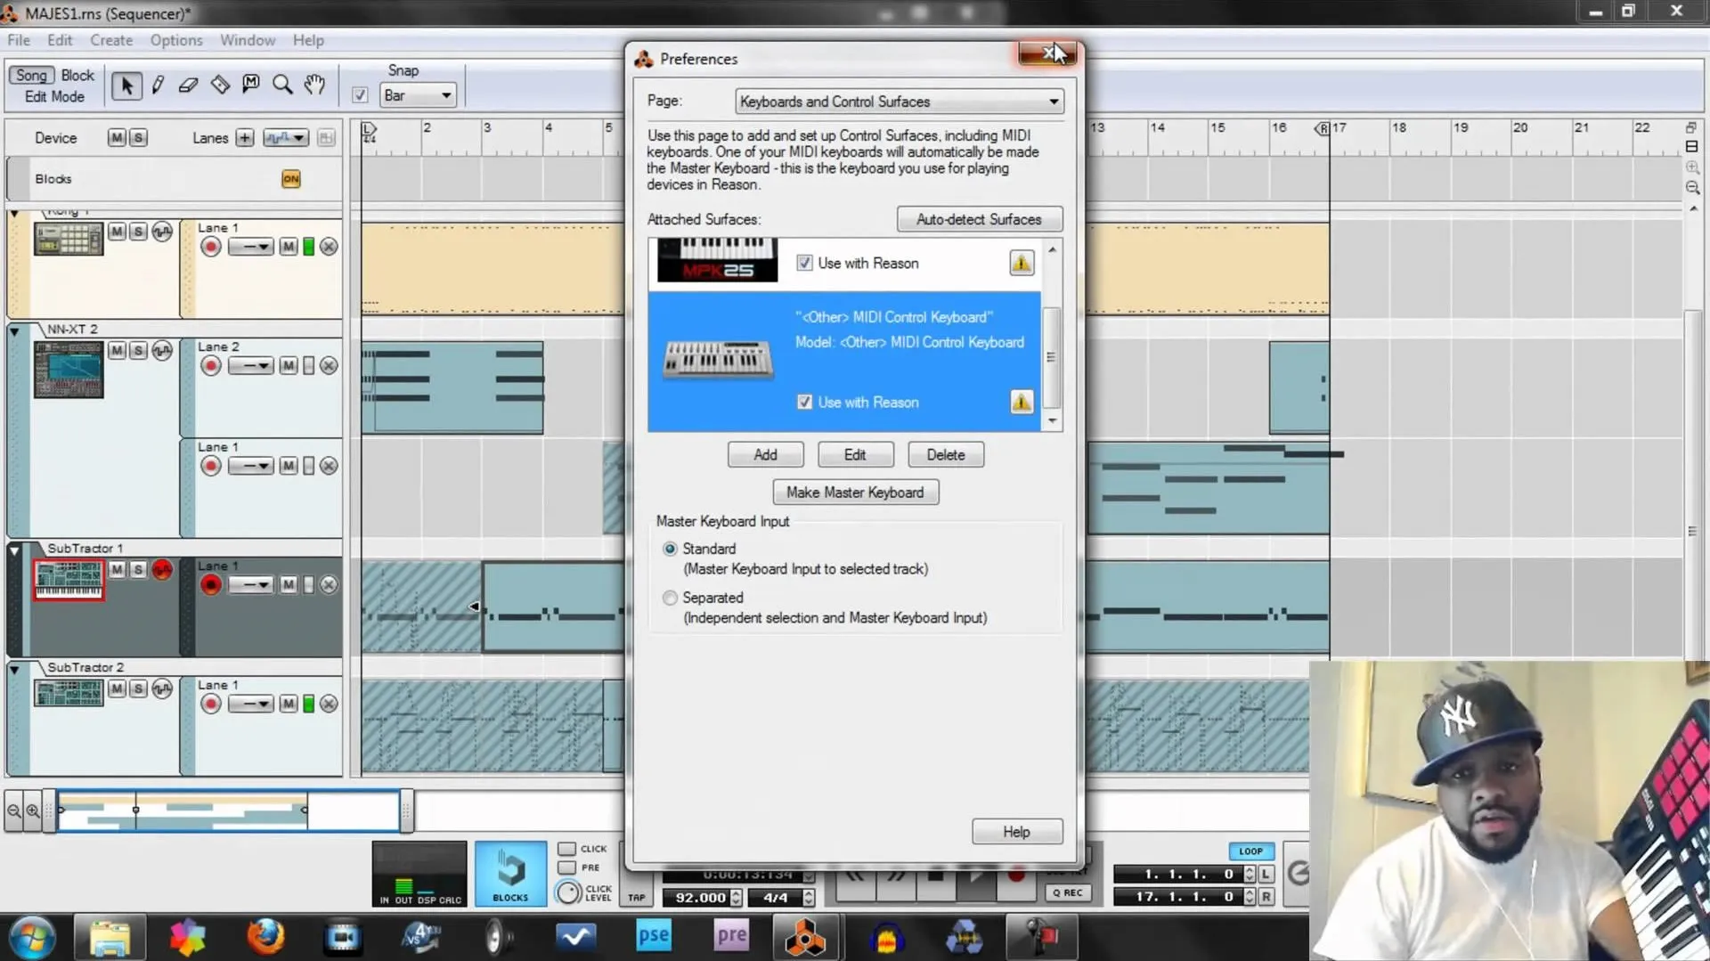
Task: Click the Add surface button
Action: click(x=765, y=454)
